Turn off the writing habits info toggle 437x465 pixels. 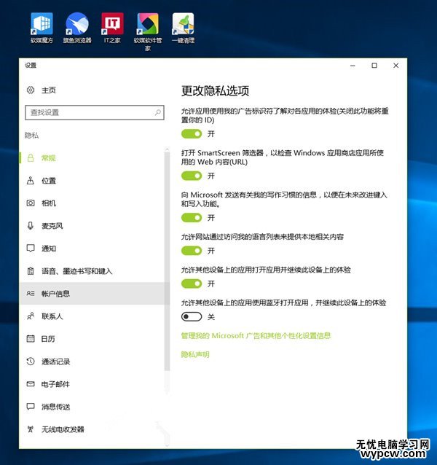(x=192, y=218)
